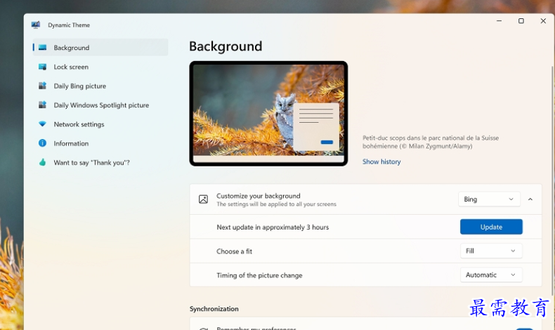Viewport: 555px width, 330px height.
Task: Click the Daily Windows Spotlight picture icon
Action: pyautogui.click(x=42, y=105)
